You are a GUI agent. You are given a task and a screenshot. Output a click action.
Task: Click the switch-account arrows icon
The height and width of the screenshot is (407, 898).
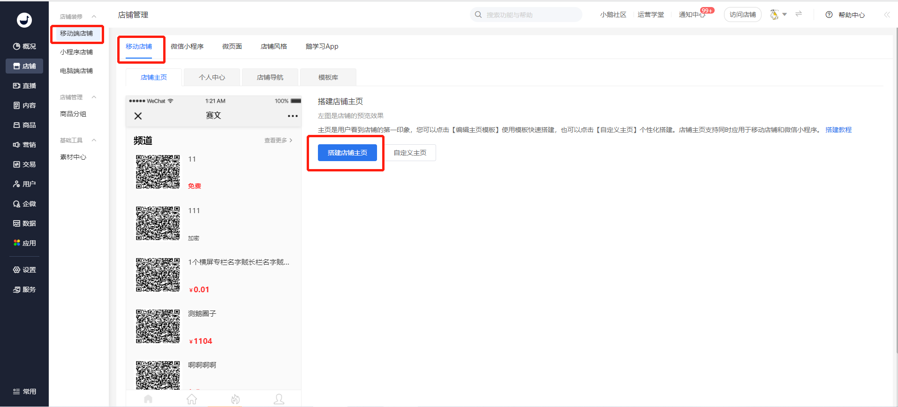799,14
